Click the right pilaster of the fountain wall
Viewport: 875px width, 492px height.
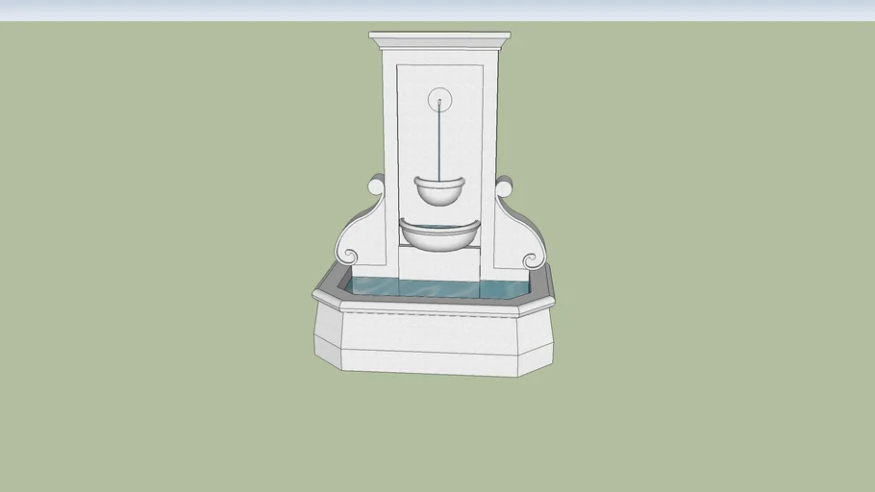490,144
